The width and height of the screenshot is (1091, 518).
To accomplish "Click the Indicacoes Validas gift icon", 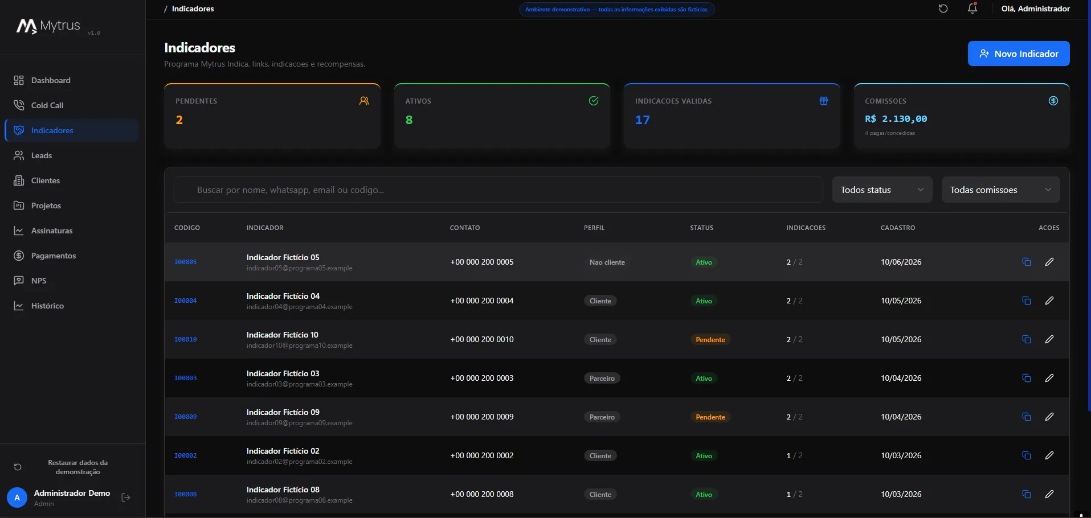I will click(x=824, y=101).
